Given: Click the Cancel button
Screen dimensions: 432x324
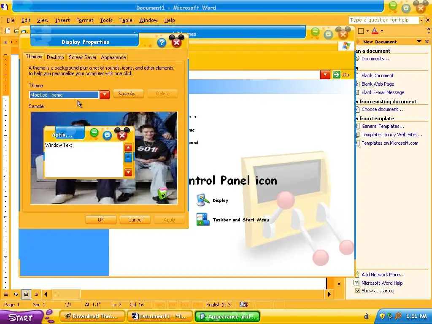Looking at the screenshot, I should 135,219.
